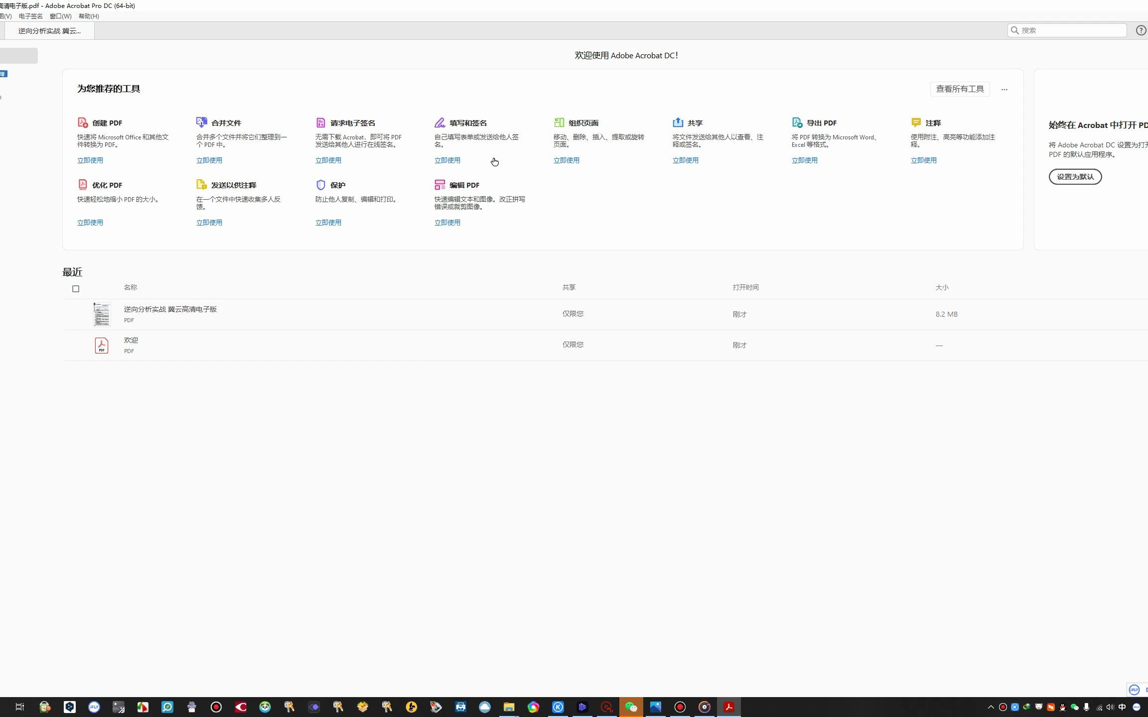Click the 8.2 MB size value
This screenshot has width=1148, height=717.
(947, 314)
